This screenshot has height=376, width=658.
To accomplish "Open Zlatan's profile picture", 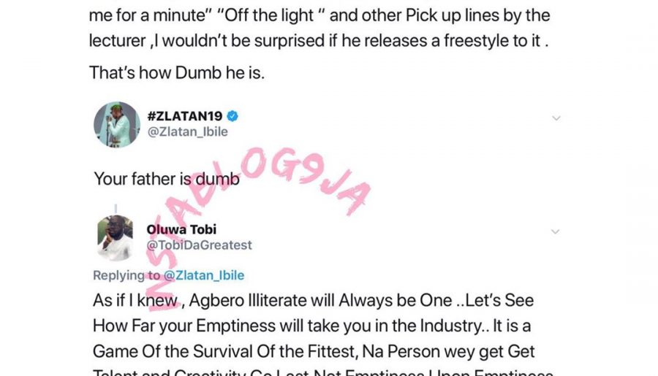I will [117, 125].
